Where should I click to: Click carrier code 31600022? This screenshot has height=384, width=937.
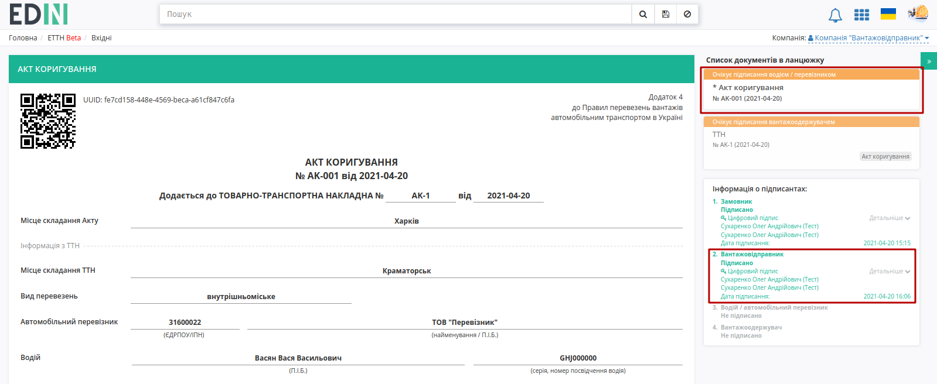[x=185, y=323]
